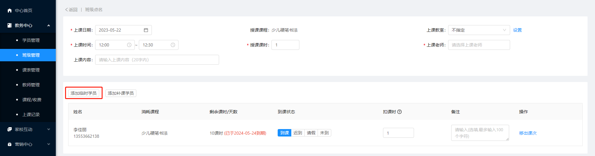Viewport: 595px width, 156px height.
Task: Click the gift icon beside 营销中心
Action: [10, 144]
